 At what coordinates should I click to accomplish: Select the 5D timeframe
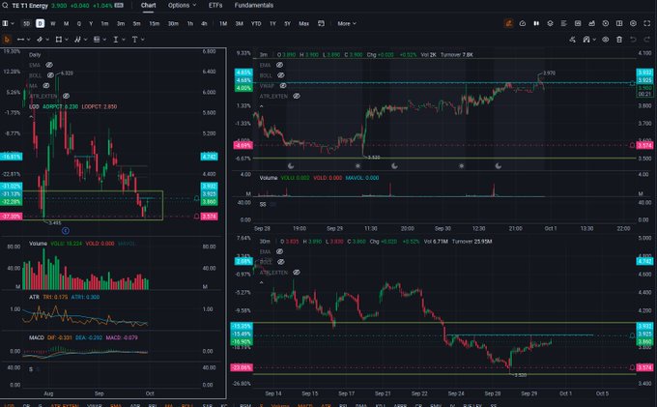tap(26, 24)
